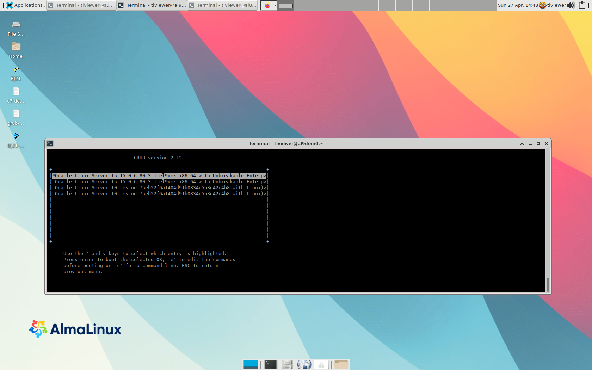This screenshot has height=370, width=592.
Task: Click the terminal vertical scrollbar handle
Action: (x=548, y=285)
